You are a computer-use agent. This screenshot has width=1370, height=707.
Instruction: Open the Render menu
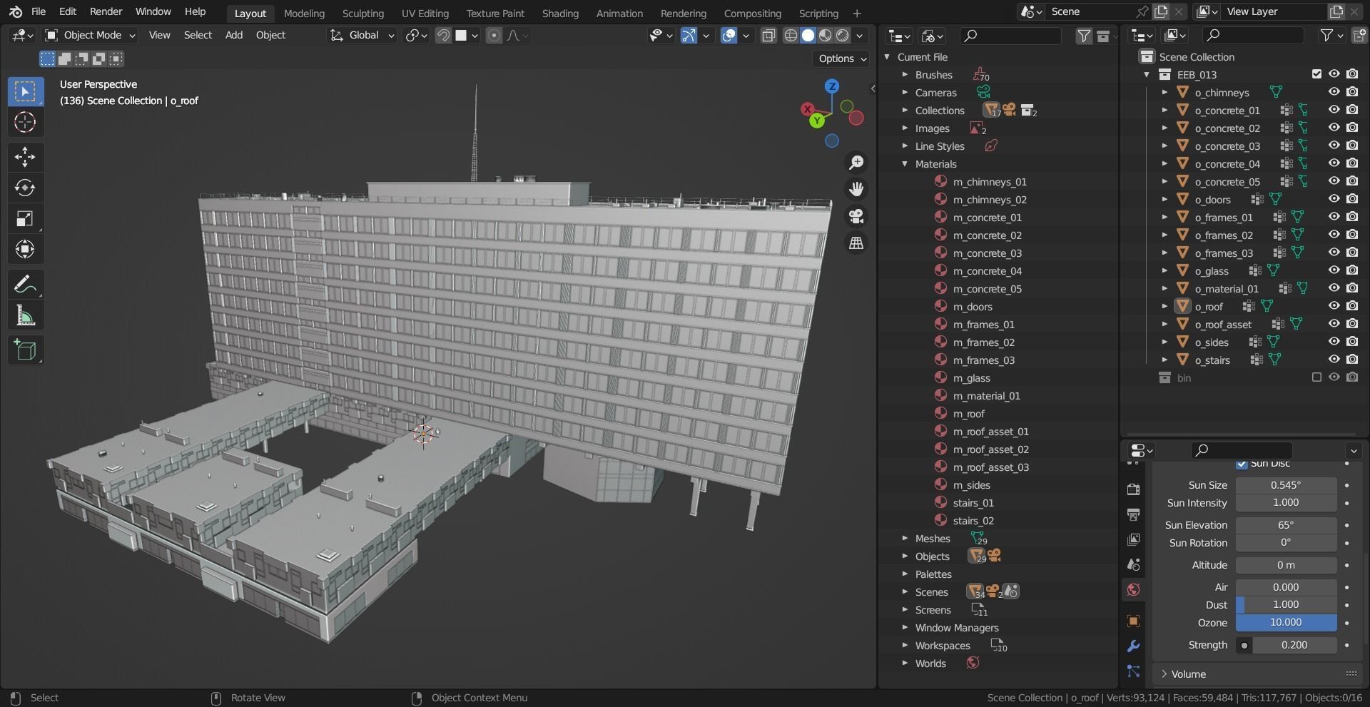(106, 11)
